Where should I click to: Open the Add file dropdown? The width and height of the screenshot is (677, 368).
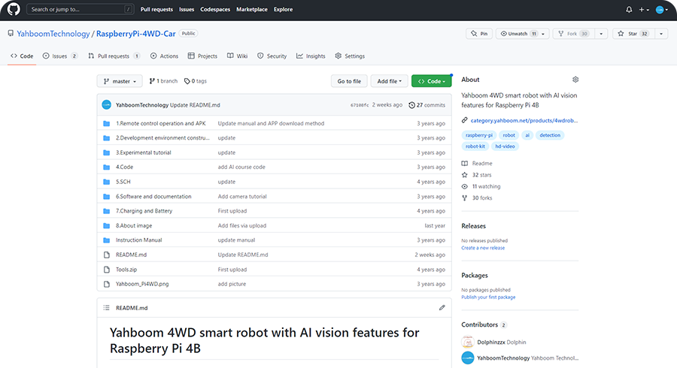389,81
